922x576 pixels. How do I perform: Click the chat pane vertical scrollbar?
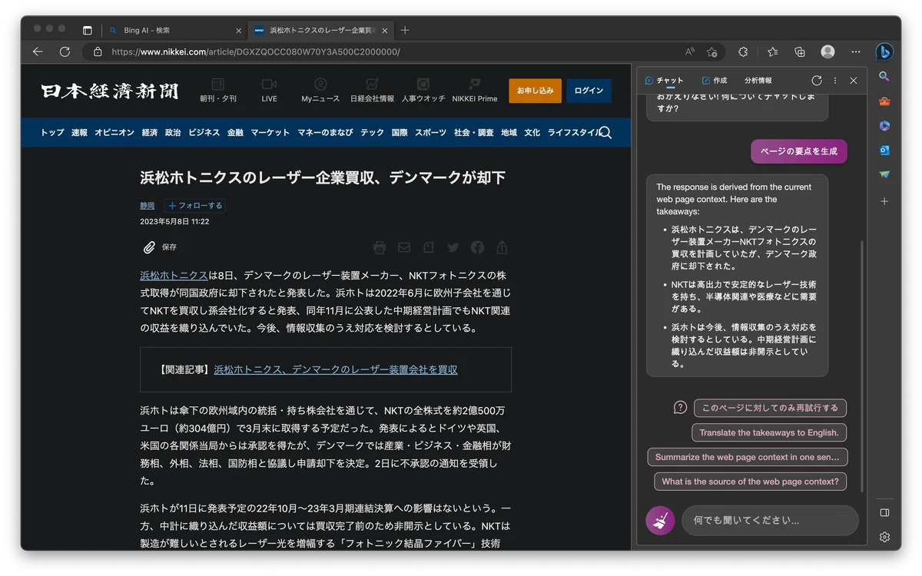(x=861, y=365)
